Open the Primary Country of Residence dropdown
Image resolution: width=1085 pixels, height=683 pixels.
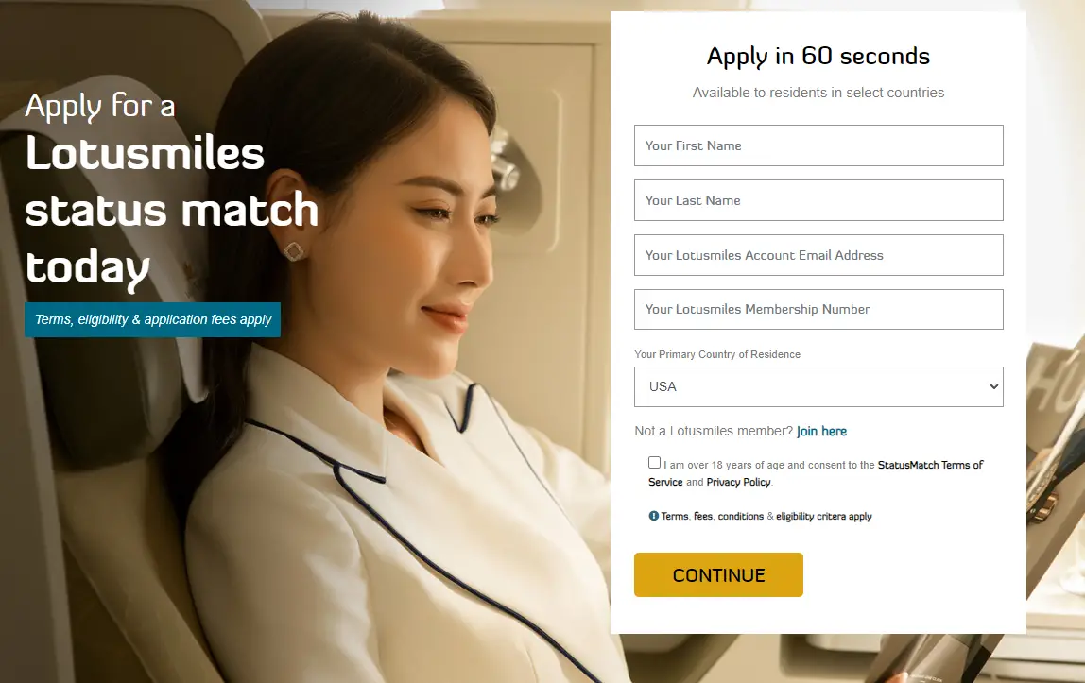[818, 387]
